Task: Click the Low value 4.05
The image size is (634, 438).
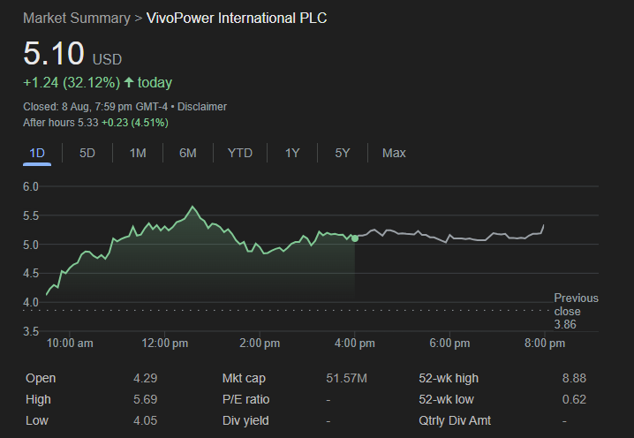Action: [145, 420]
